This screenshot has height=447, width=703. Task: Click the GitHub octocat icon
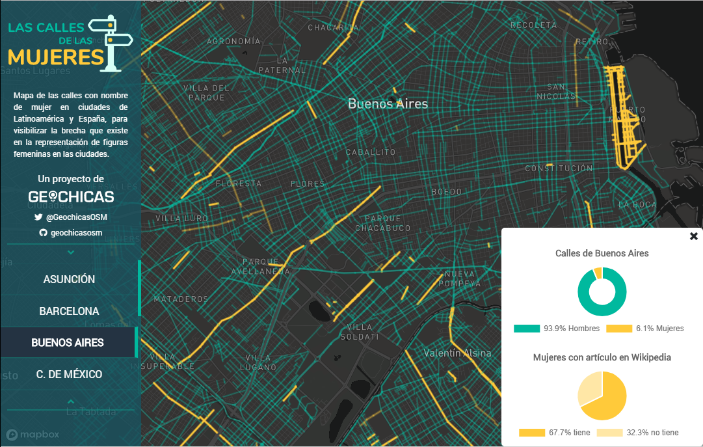[x=43, y=233]
